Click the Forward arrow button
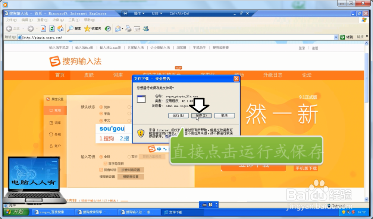Viewport: 373px width, 219px height. click(x=31, y=29)
